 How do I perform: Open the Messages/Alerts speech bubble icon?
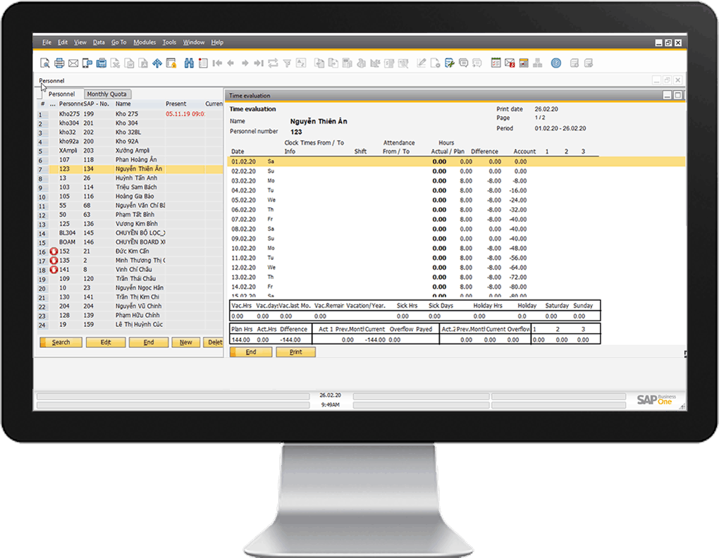coord(464,63)
